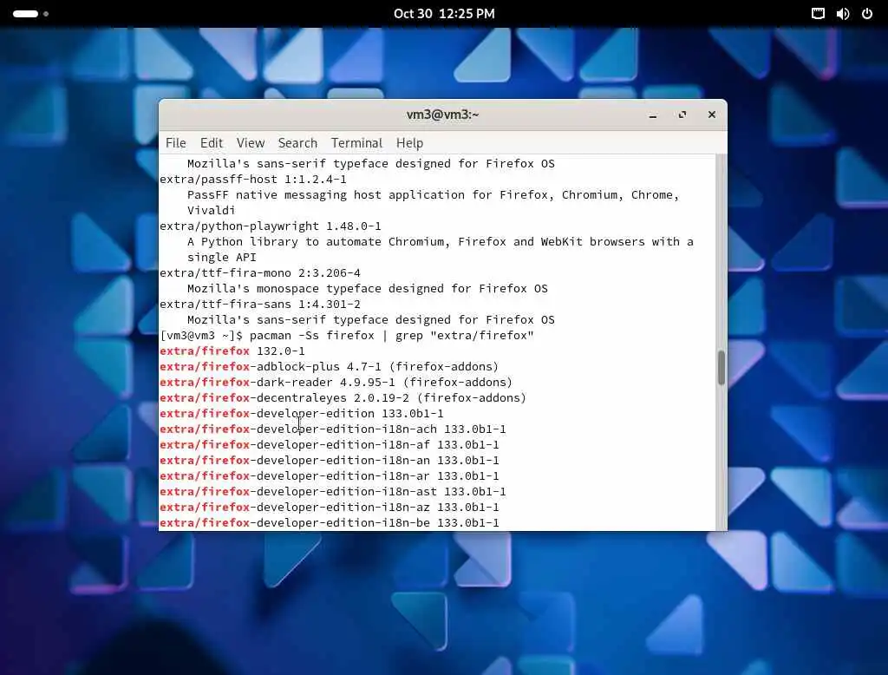Click the "developer-edition-i18n-an" line
Screen dimensions: 888x675
click(x=330, y=460)
